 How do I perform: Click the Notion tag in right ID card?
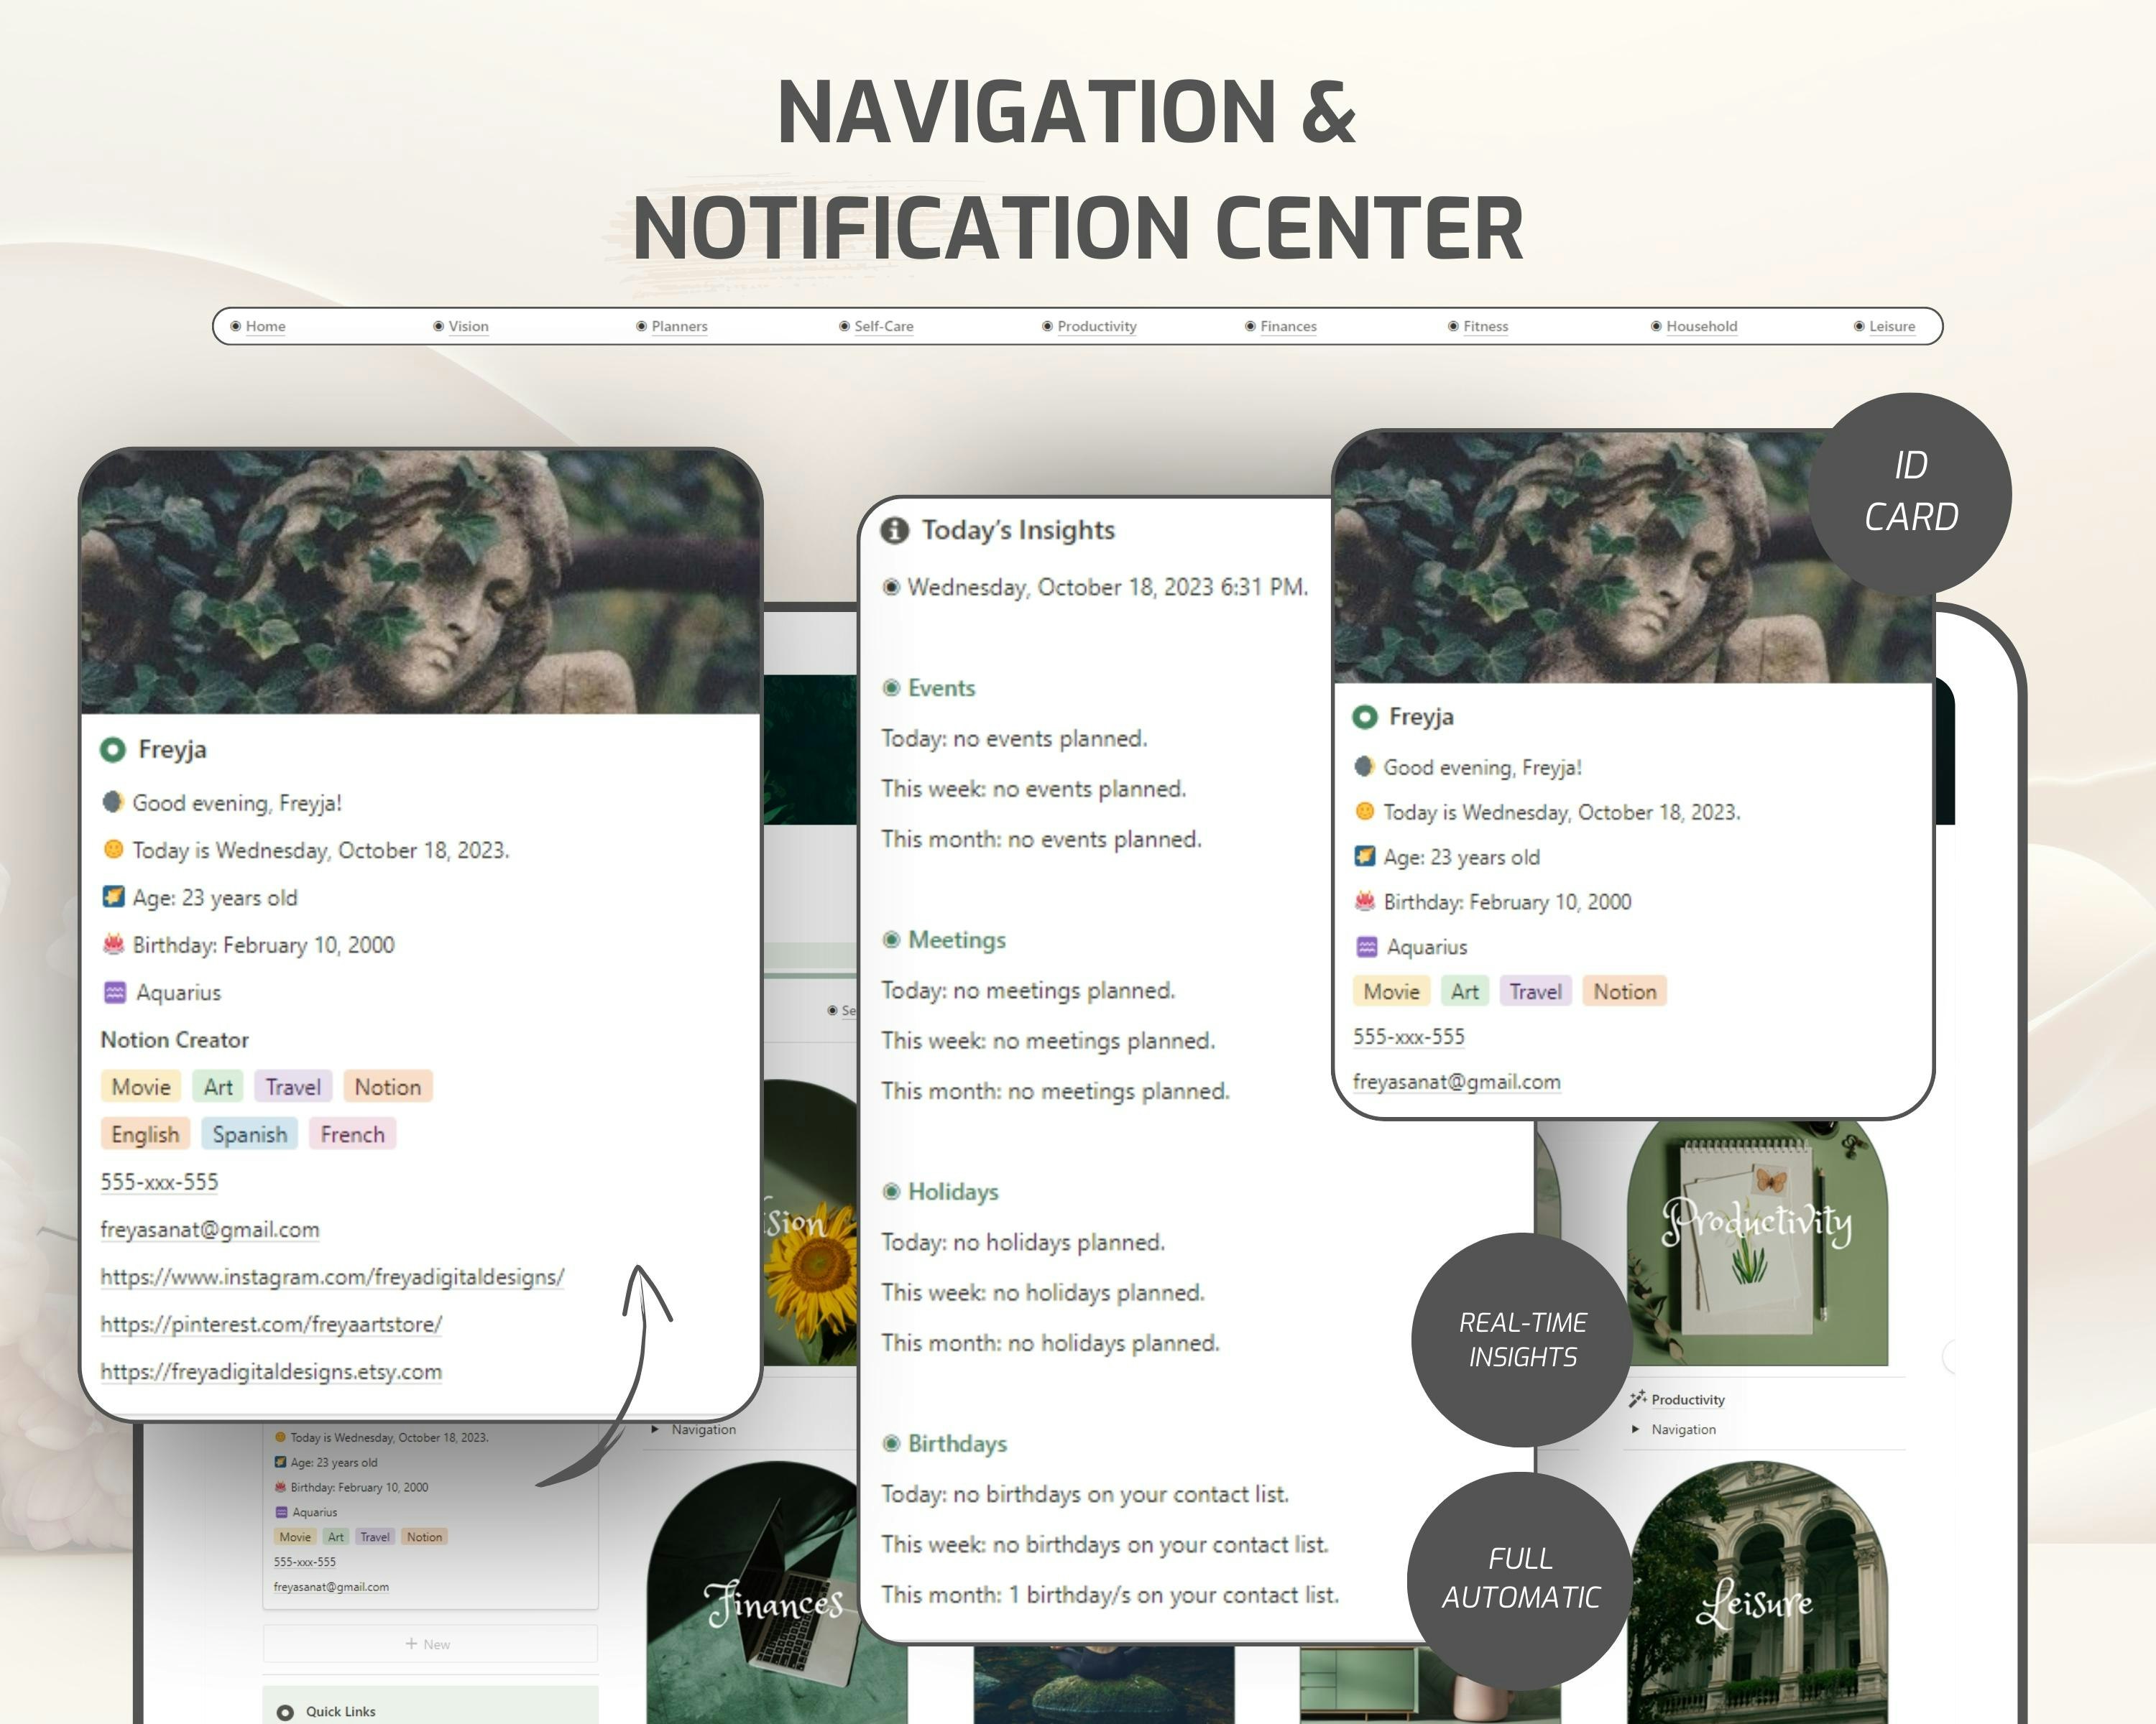pyautogui.click(x=1625, y=991)
